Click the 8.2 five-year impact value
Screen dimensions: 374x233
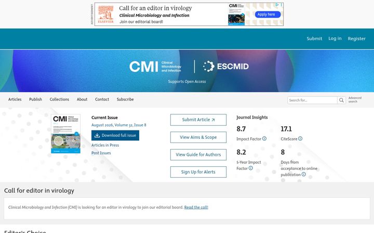(x=241, y=152)
